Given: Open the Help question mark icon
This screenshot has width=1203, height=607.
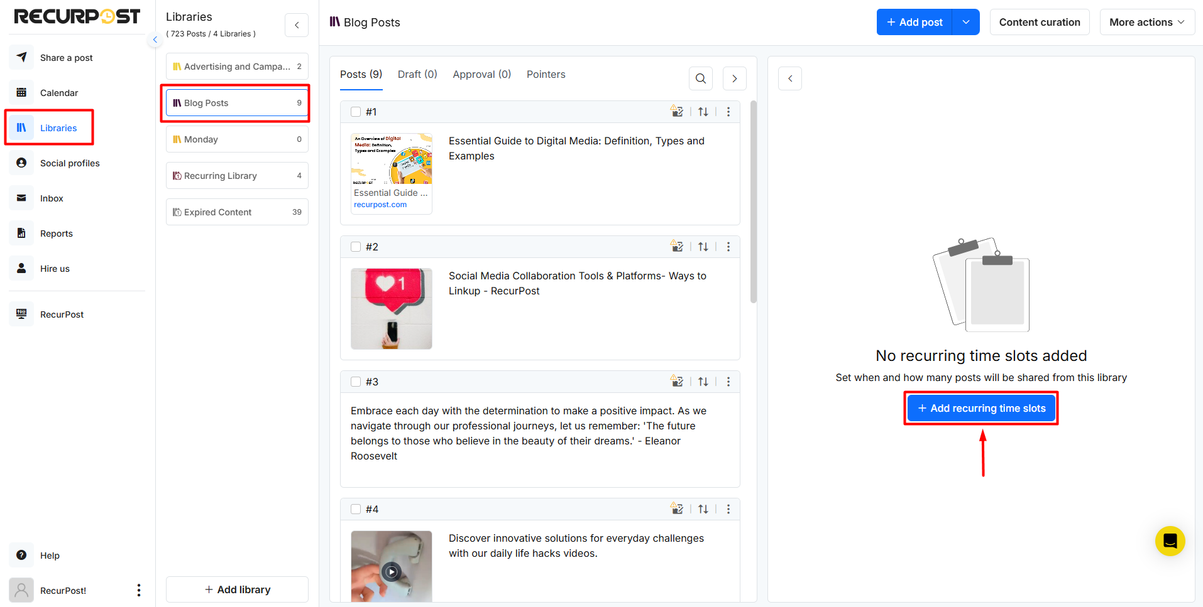Looking at the screenshot, I should click(x=21, y=555).
